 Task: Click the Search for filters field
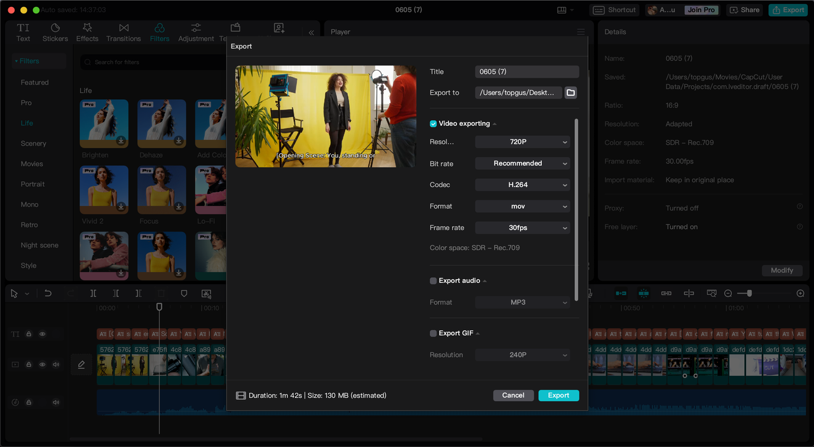click(x=153, y=62)
